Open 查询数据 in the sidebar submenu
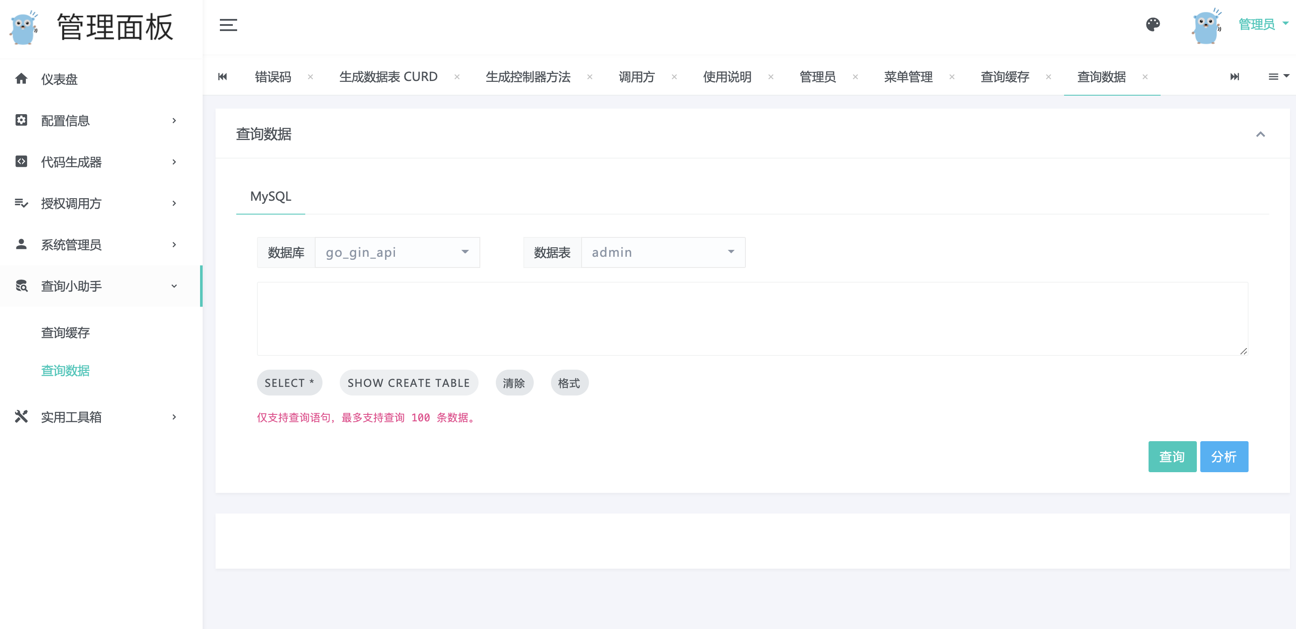 coord(66,371)
